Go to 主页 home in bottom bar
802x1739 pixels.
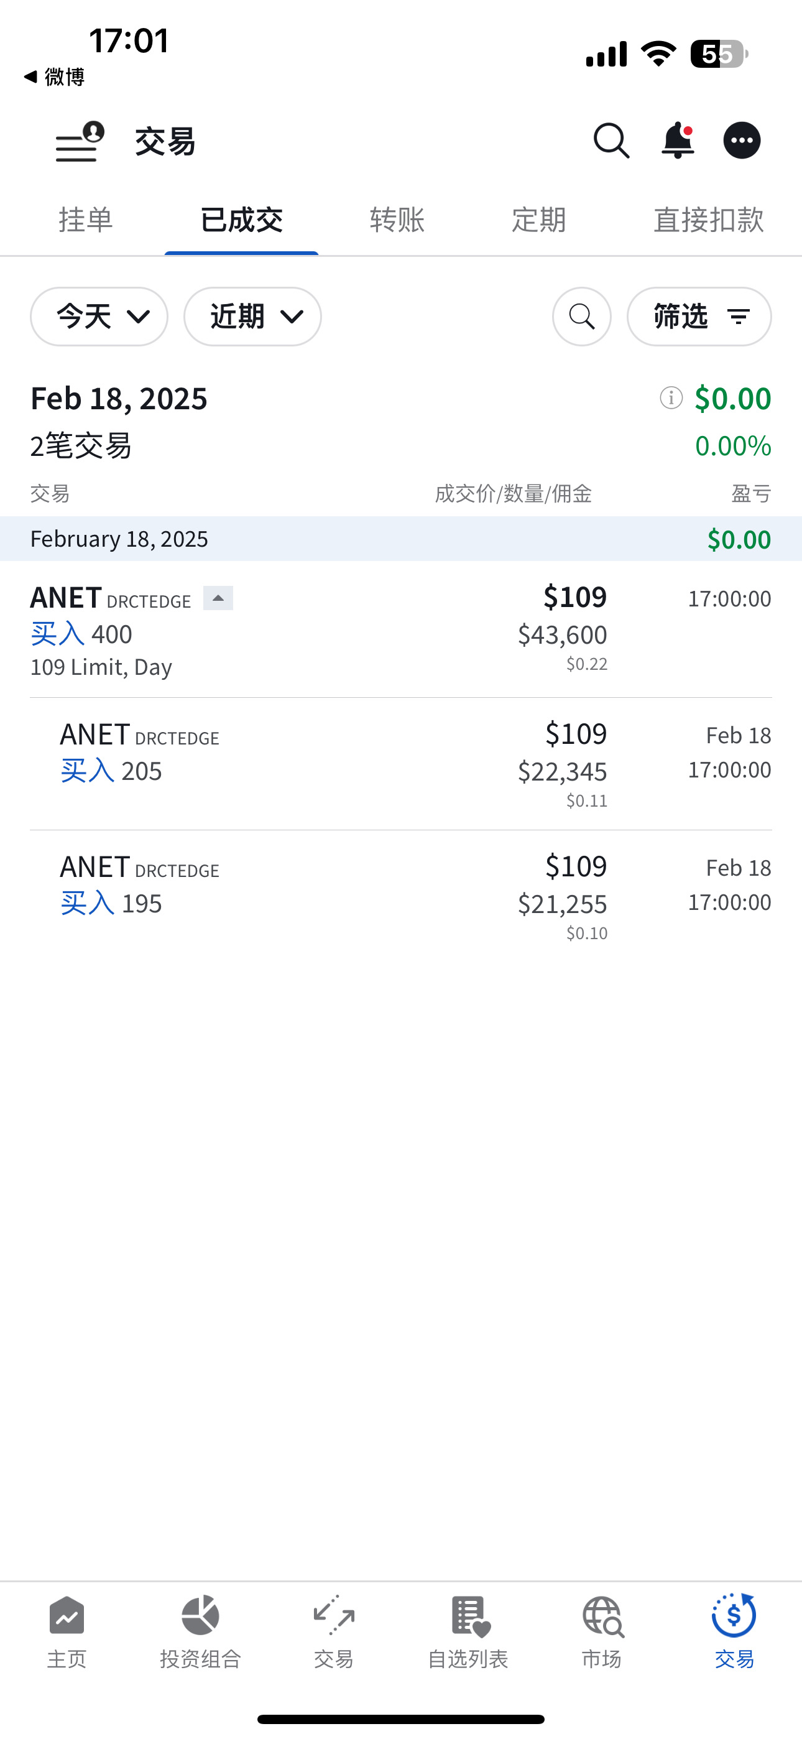click(67, 1631)
